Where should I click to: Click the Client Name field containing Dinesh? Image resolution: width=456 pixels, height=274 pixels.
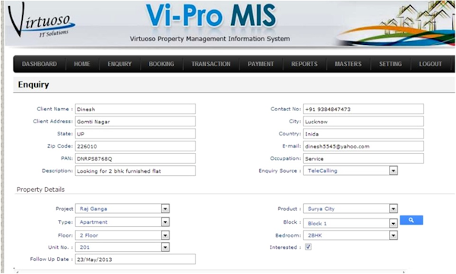click(x=135, y=109)
